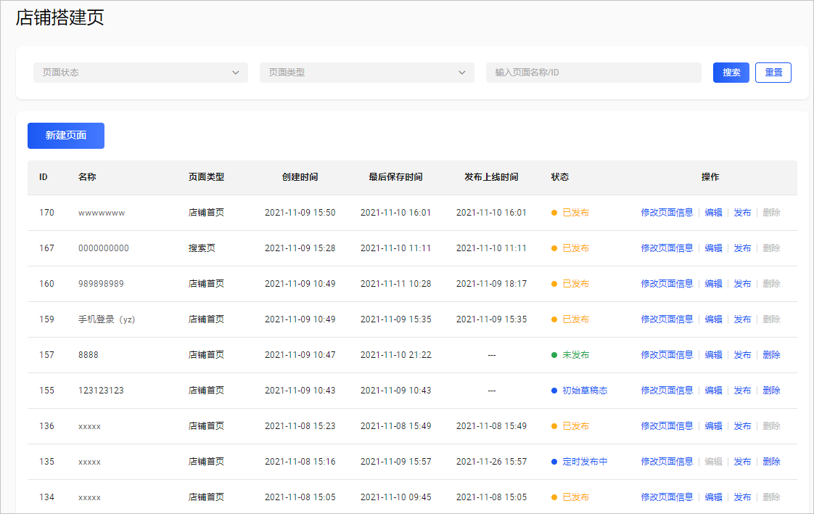The width and height of the screenshot is (814, 514).
Task: Click 发布 for row ID 134
Action: [742, 497]
